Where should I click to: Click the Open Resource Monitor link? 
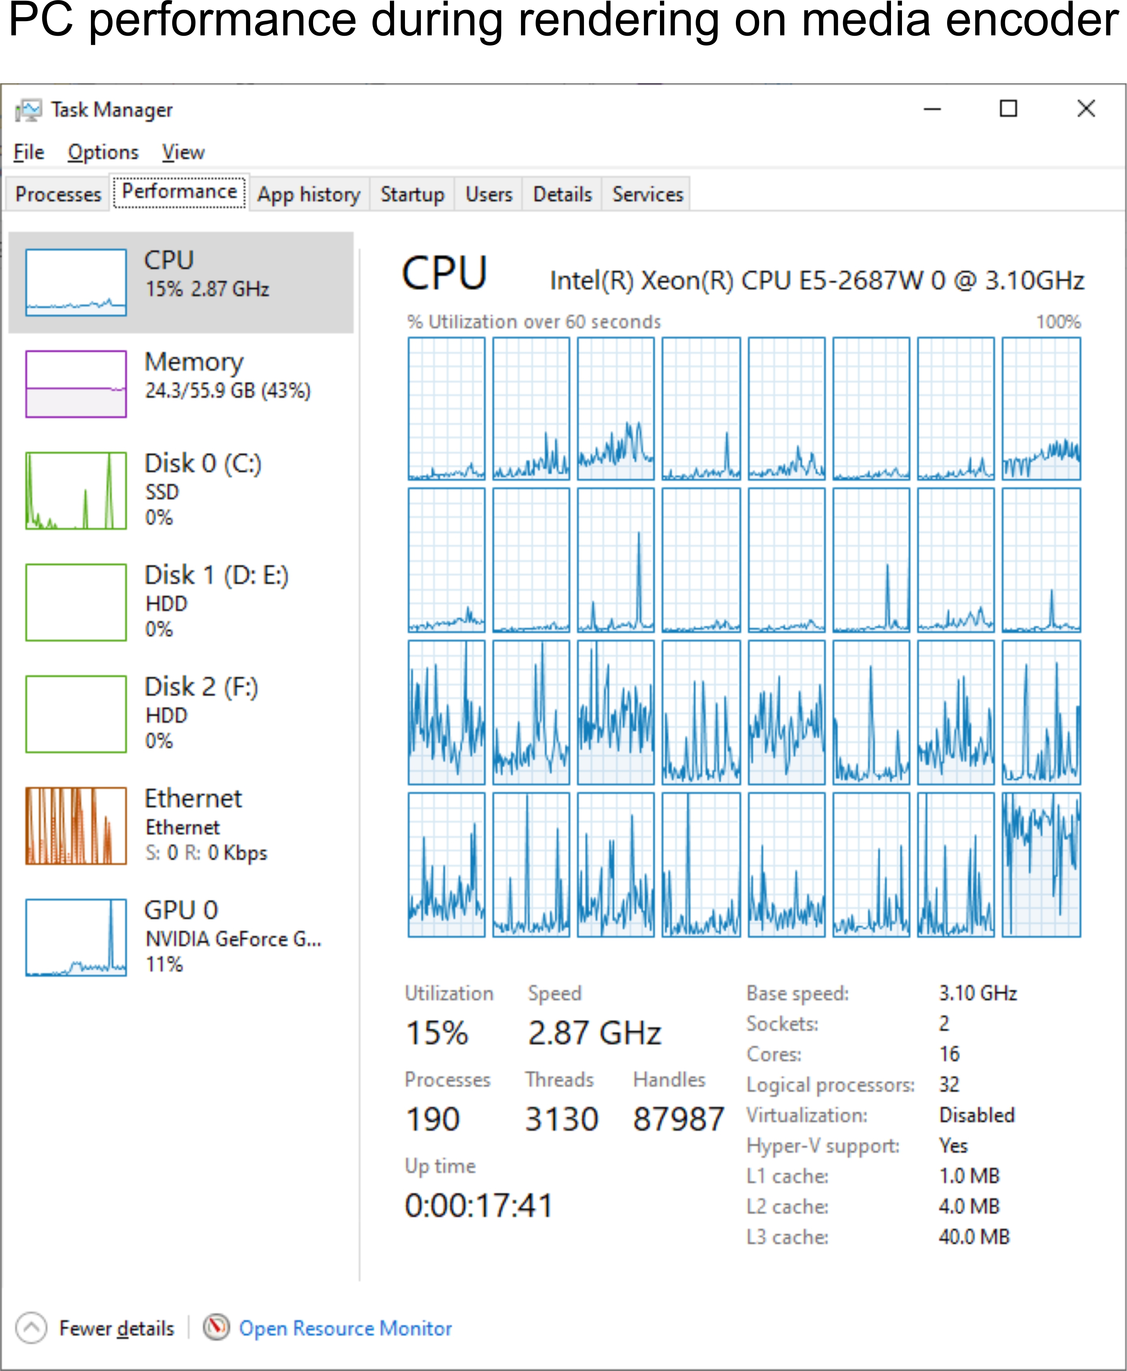point(345,1328)
